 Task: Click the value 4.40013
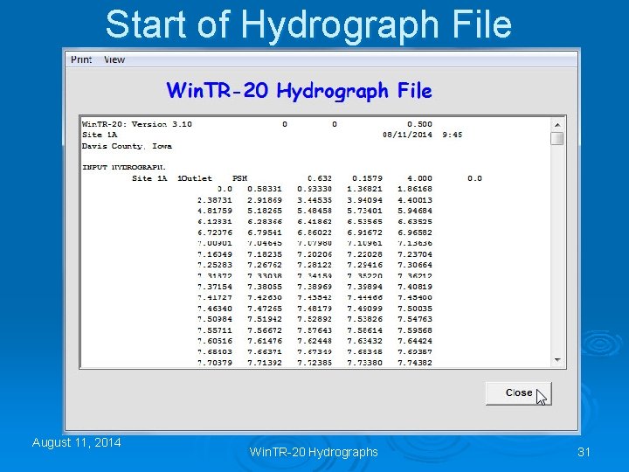coord(415,200)
